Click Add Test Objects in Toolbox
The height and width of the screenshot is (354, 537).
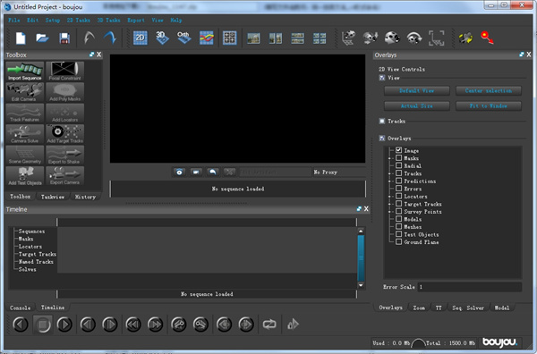(x=25, y=176)
